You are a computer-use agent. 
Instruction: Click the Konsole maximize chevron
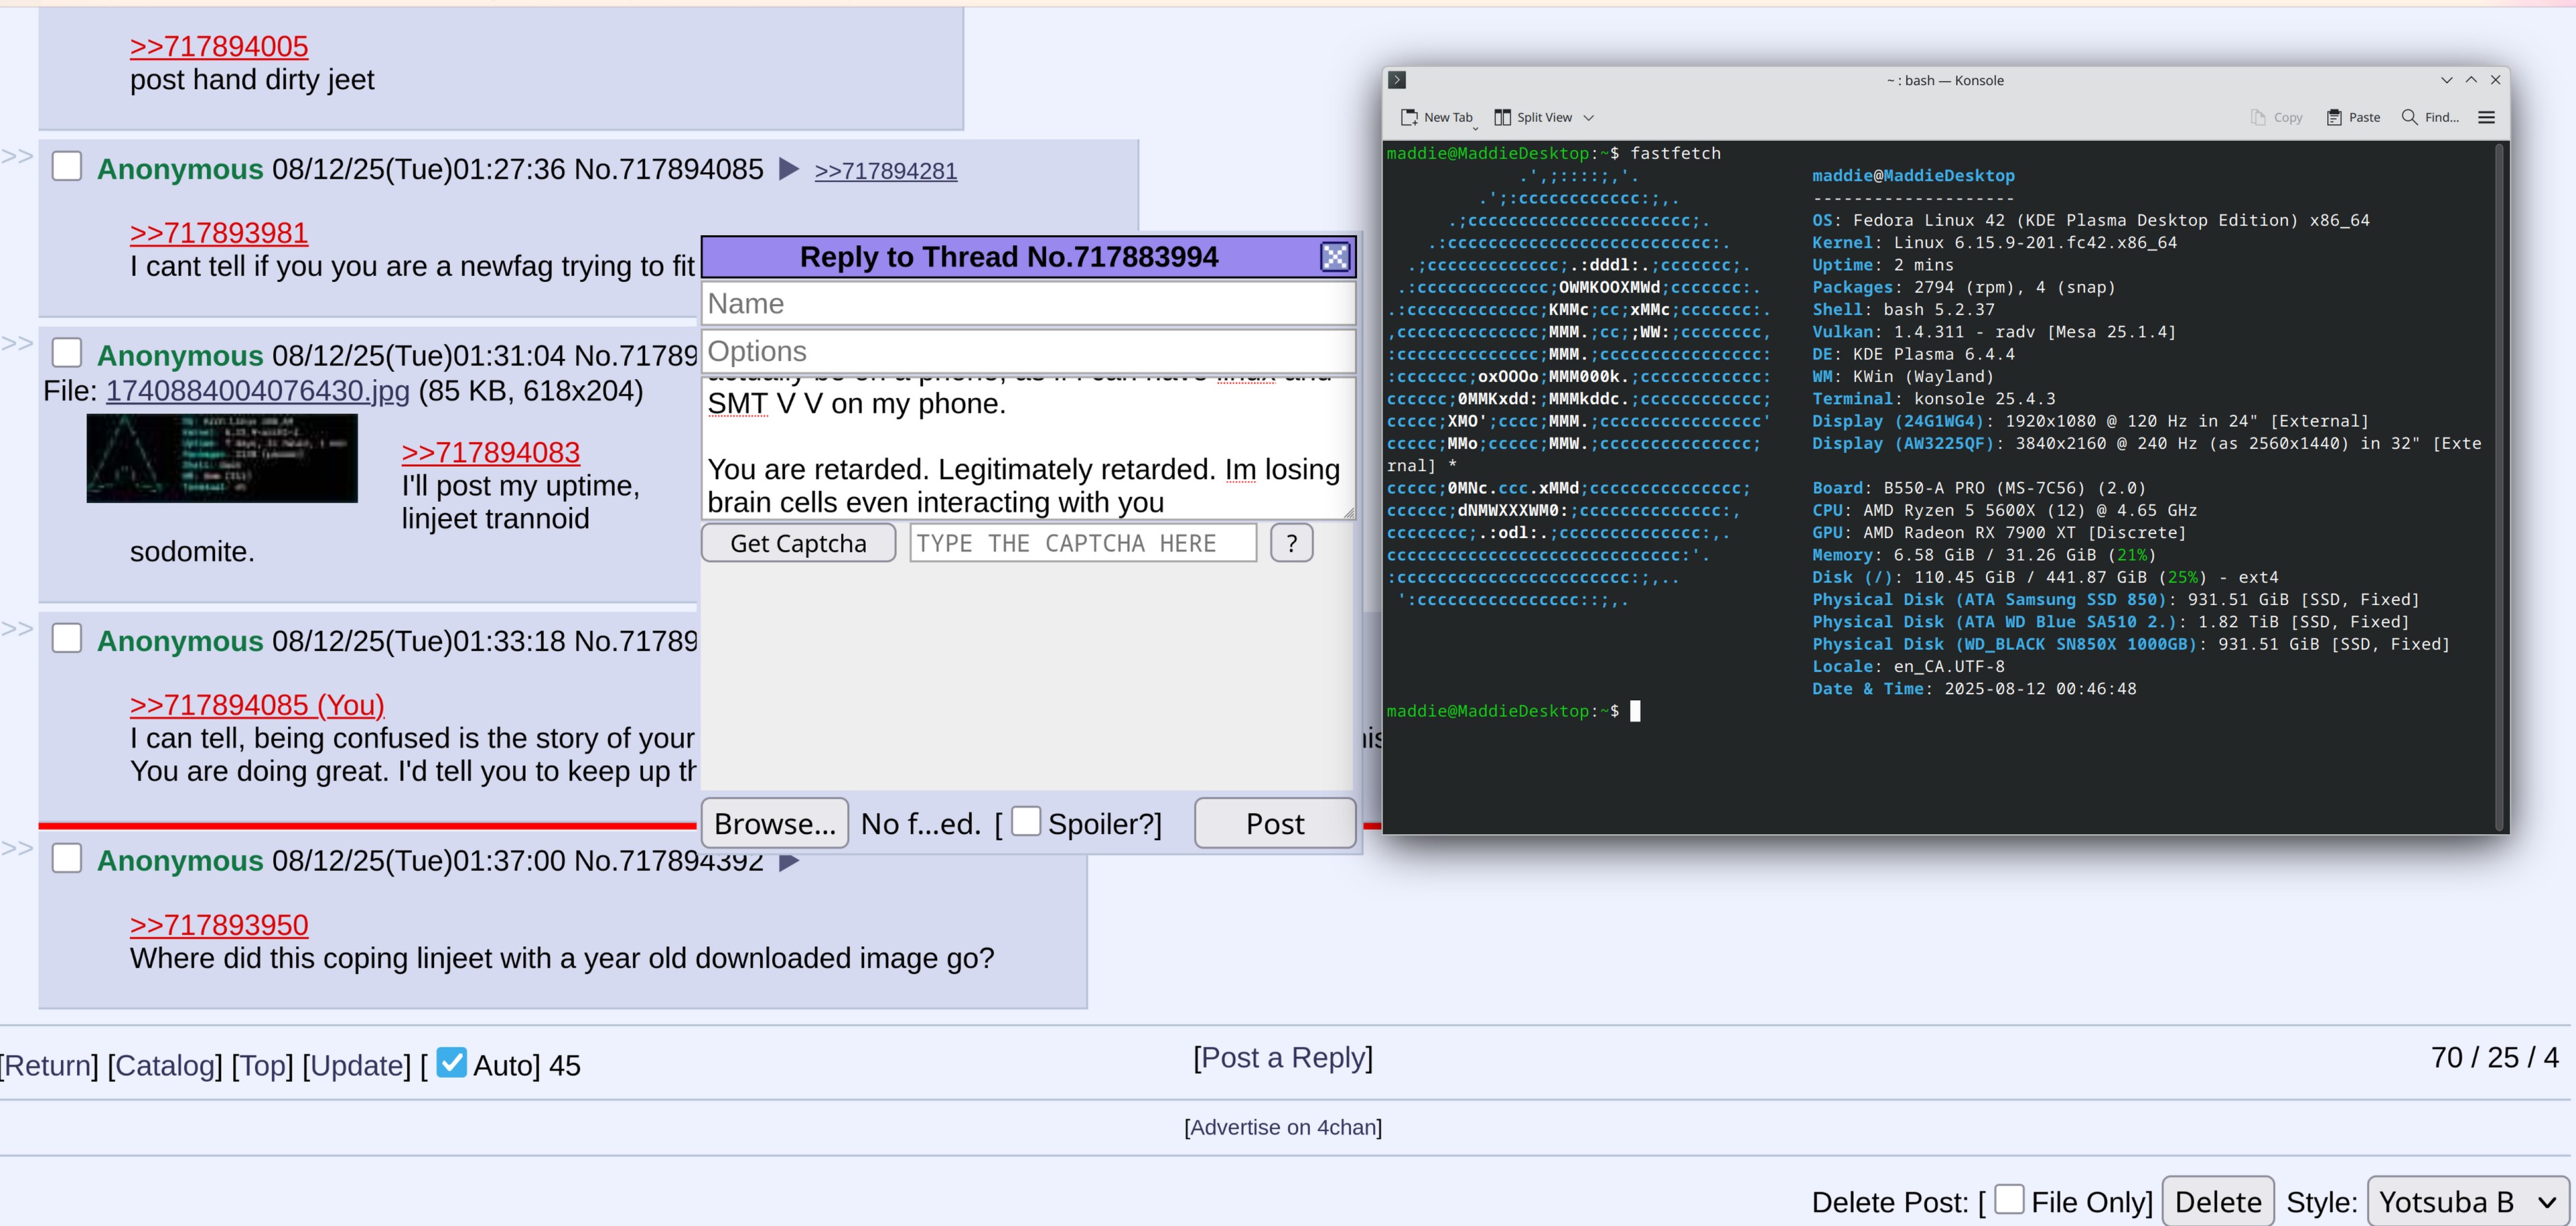[2471, 80]
